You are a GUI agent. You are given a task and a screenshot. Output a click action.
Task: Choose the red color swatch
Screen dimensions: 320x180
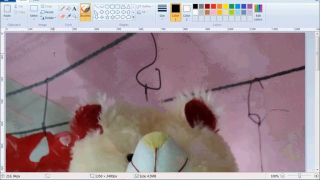click(x=213, y=6)
